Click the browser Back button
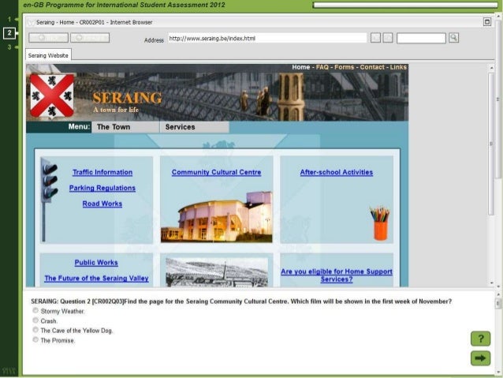The height and width of the screenshot is (378, 503). [48, 38]
